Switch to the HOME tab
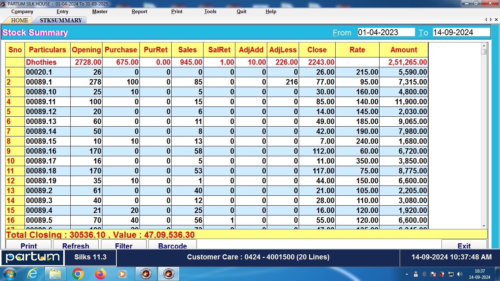 click(x=20, y=20)
